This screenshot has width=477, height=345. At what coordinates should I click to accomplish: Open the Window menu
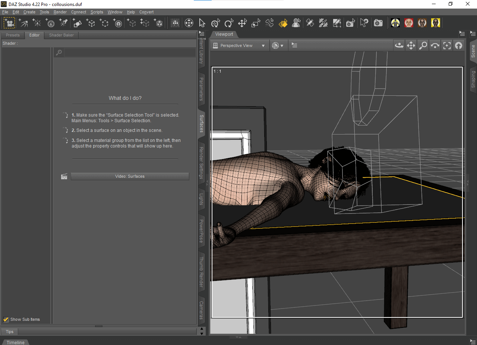click(115, 12)
